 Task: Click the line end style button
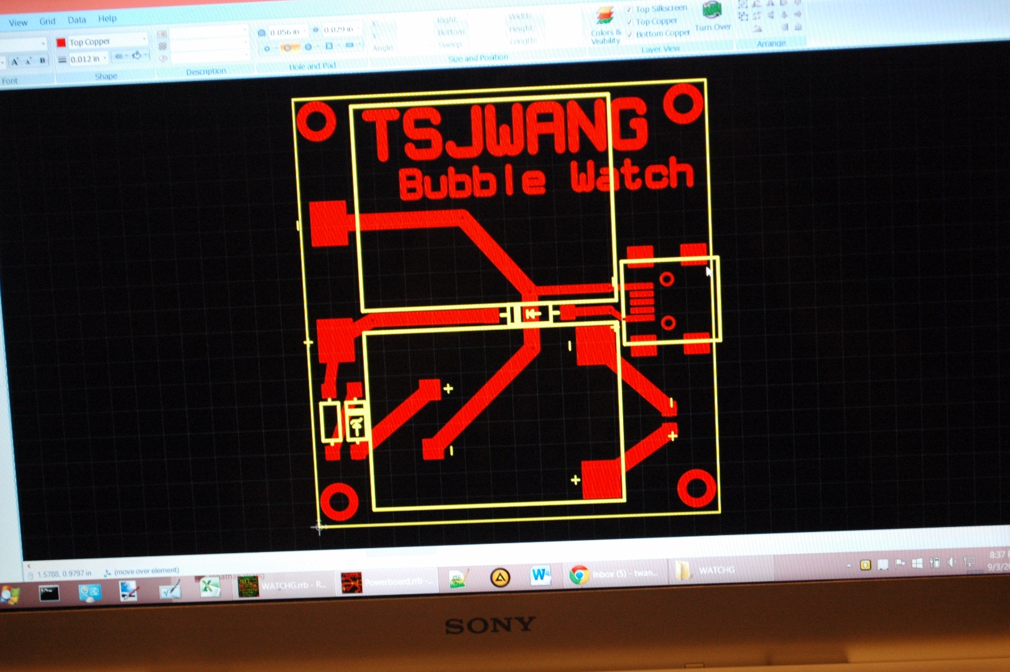tap(118, 57)
